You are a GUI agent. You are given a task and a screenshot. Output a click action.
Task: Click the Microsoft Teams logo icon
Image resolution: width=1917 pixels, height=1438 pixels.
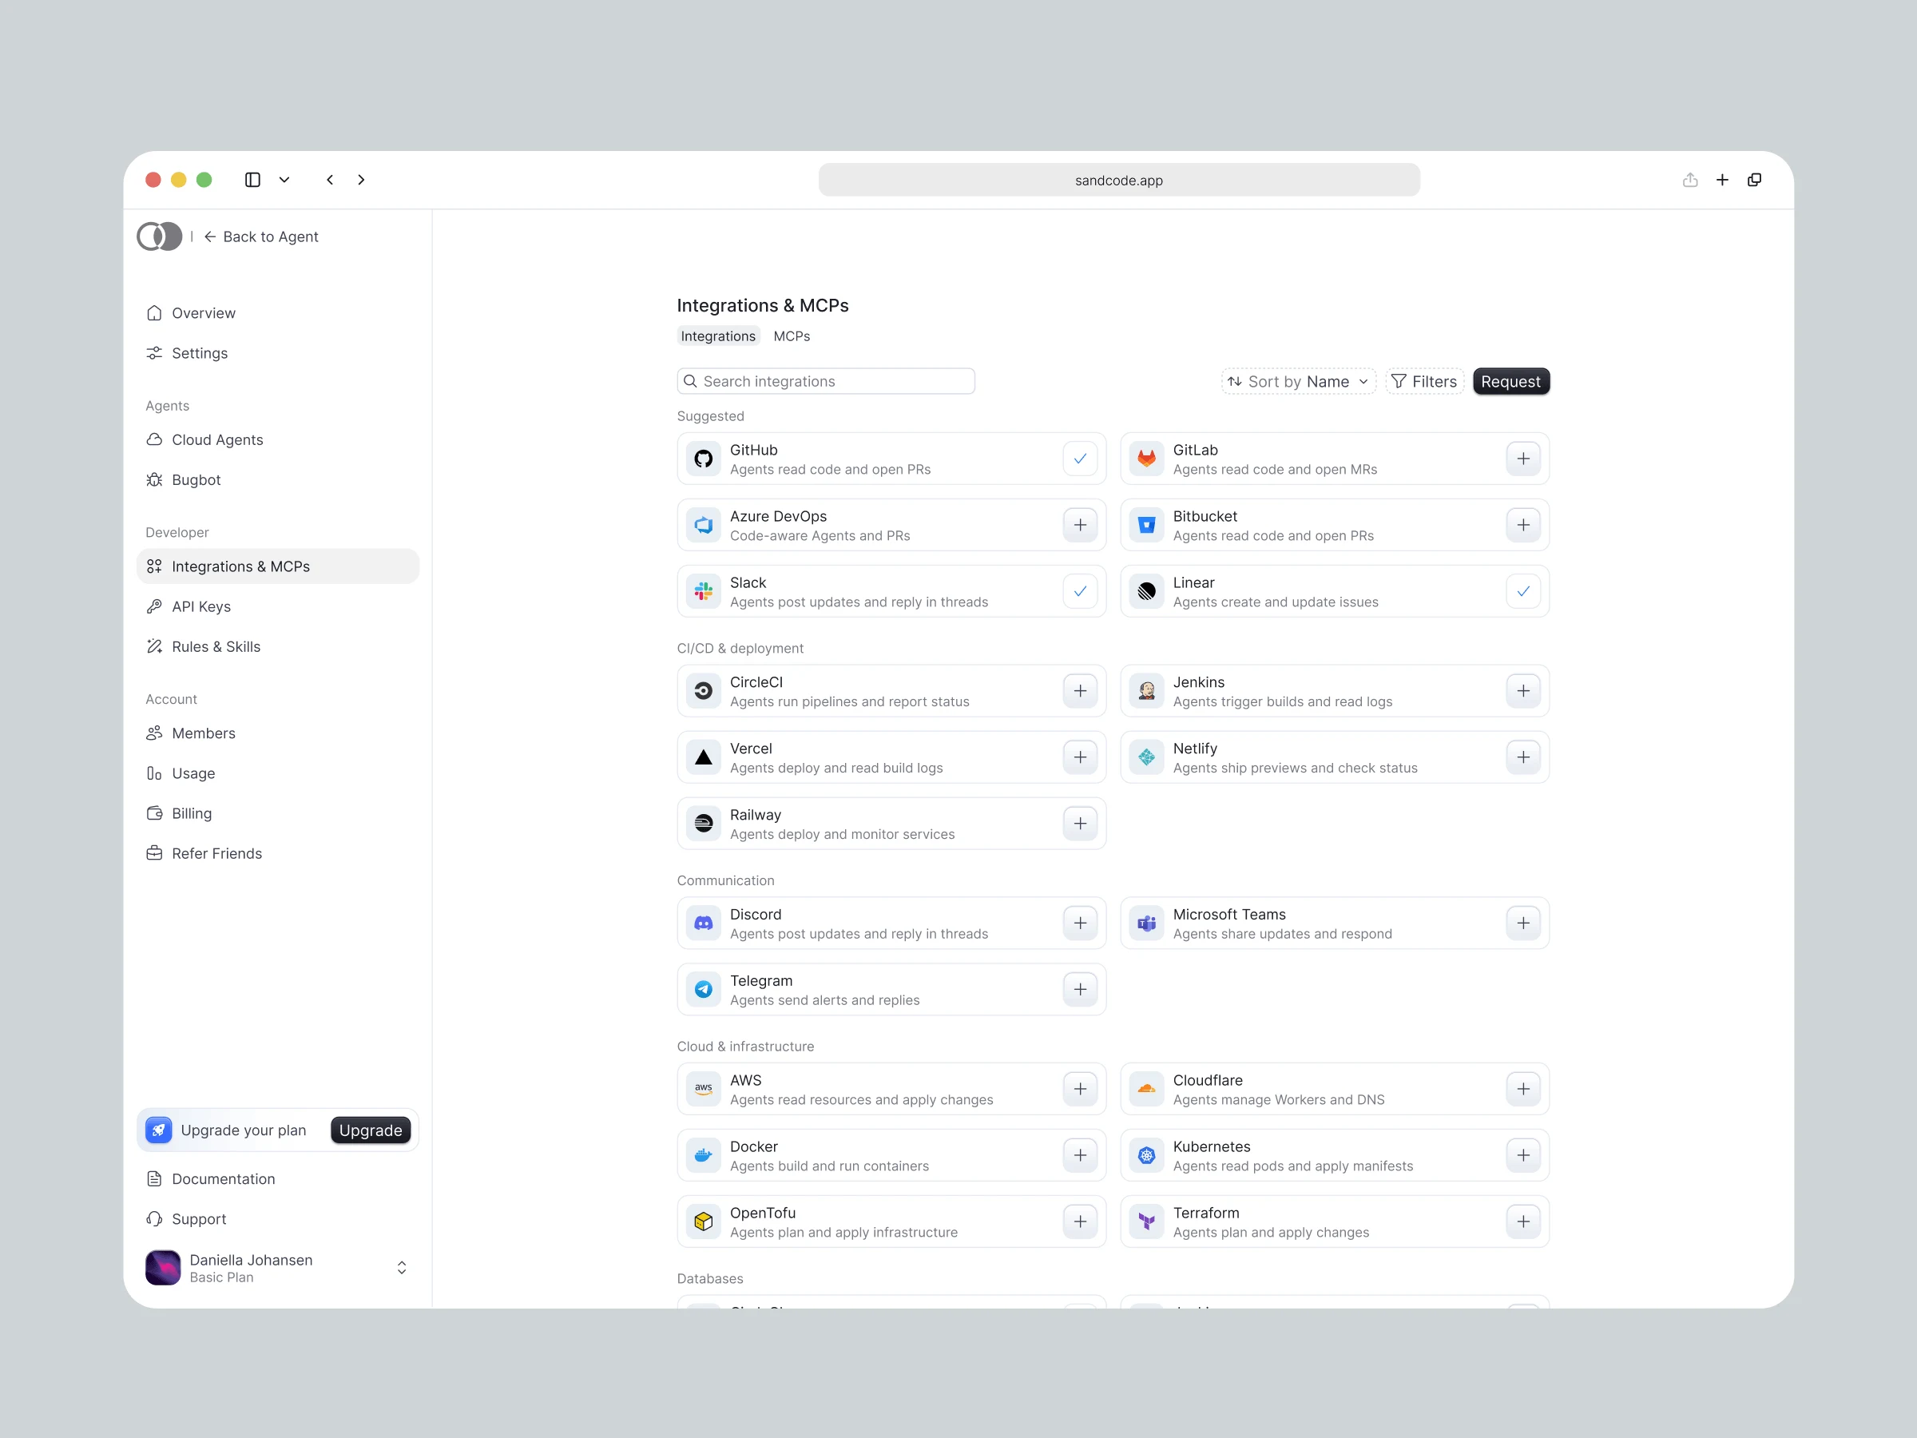click(1146, 924)
